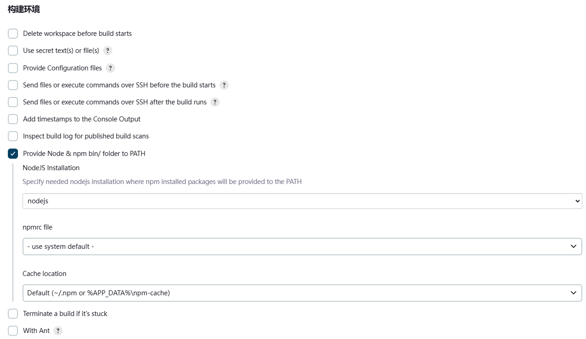Click the Add timestamps to the Console Output label
586x339 pixels.
[81, 119]
